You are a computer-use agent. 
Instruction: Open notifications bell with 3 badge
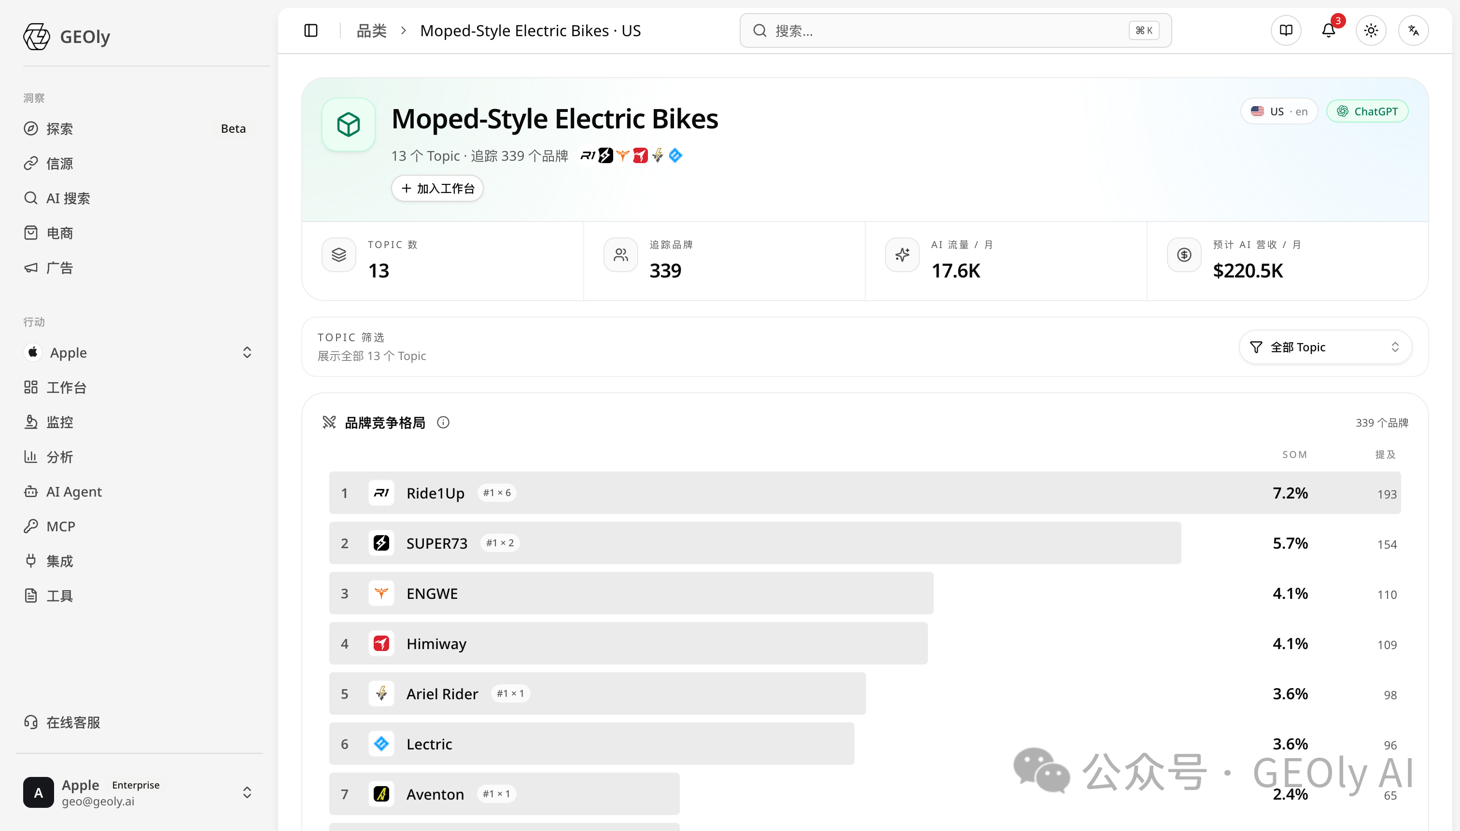[x=1328, y=30]
